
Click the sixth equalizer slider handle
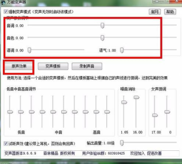click(x=64, y=112)
